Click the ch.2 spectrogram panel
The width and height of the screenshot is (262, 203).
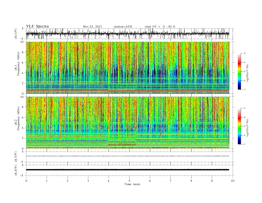(x=127, y=123)
